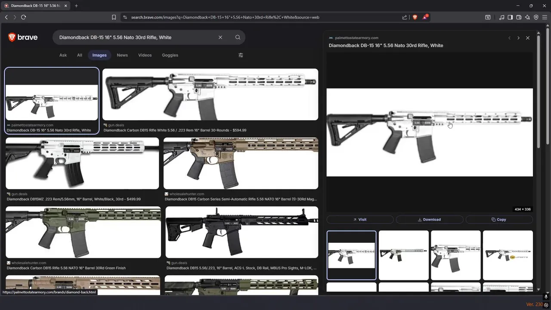
Task: Click the Brave logo home link
Action: coord(23,37)
